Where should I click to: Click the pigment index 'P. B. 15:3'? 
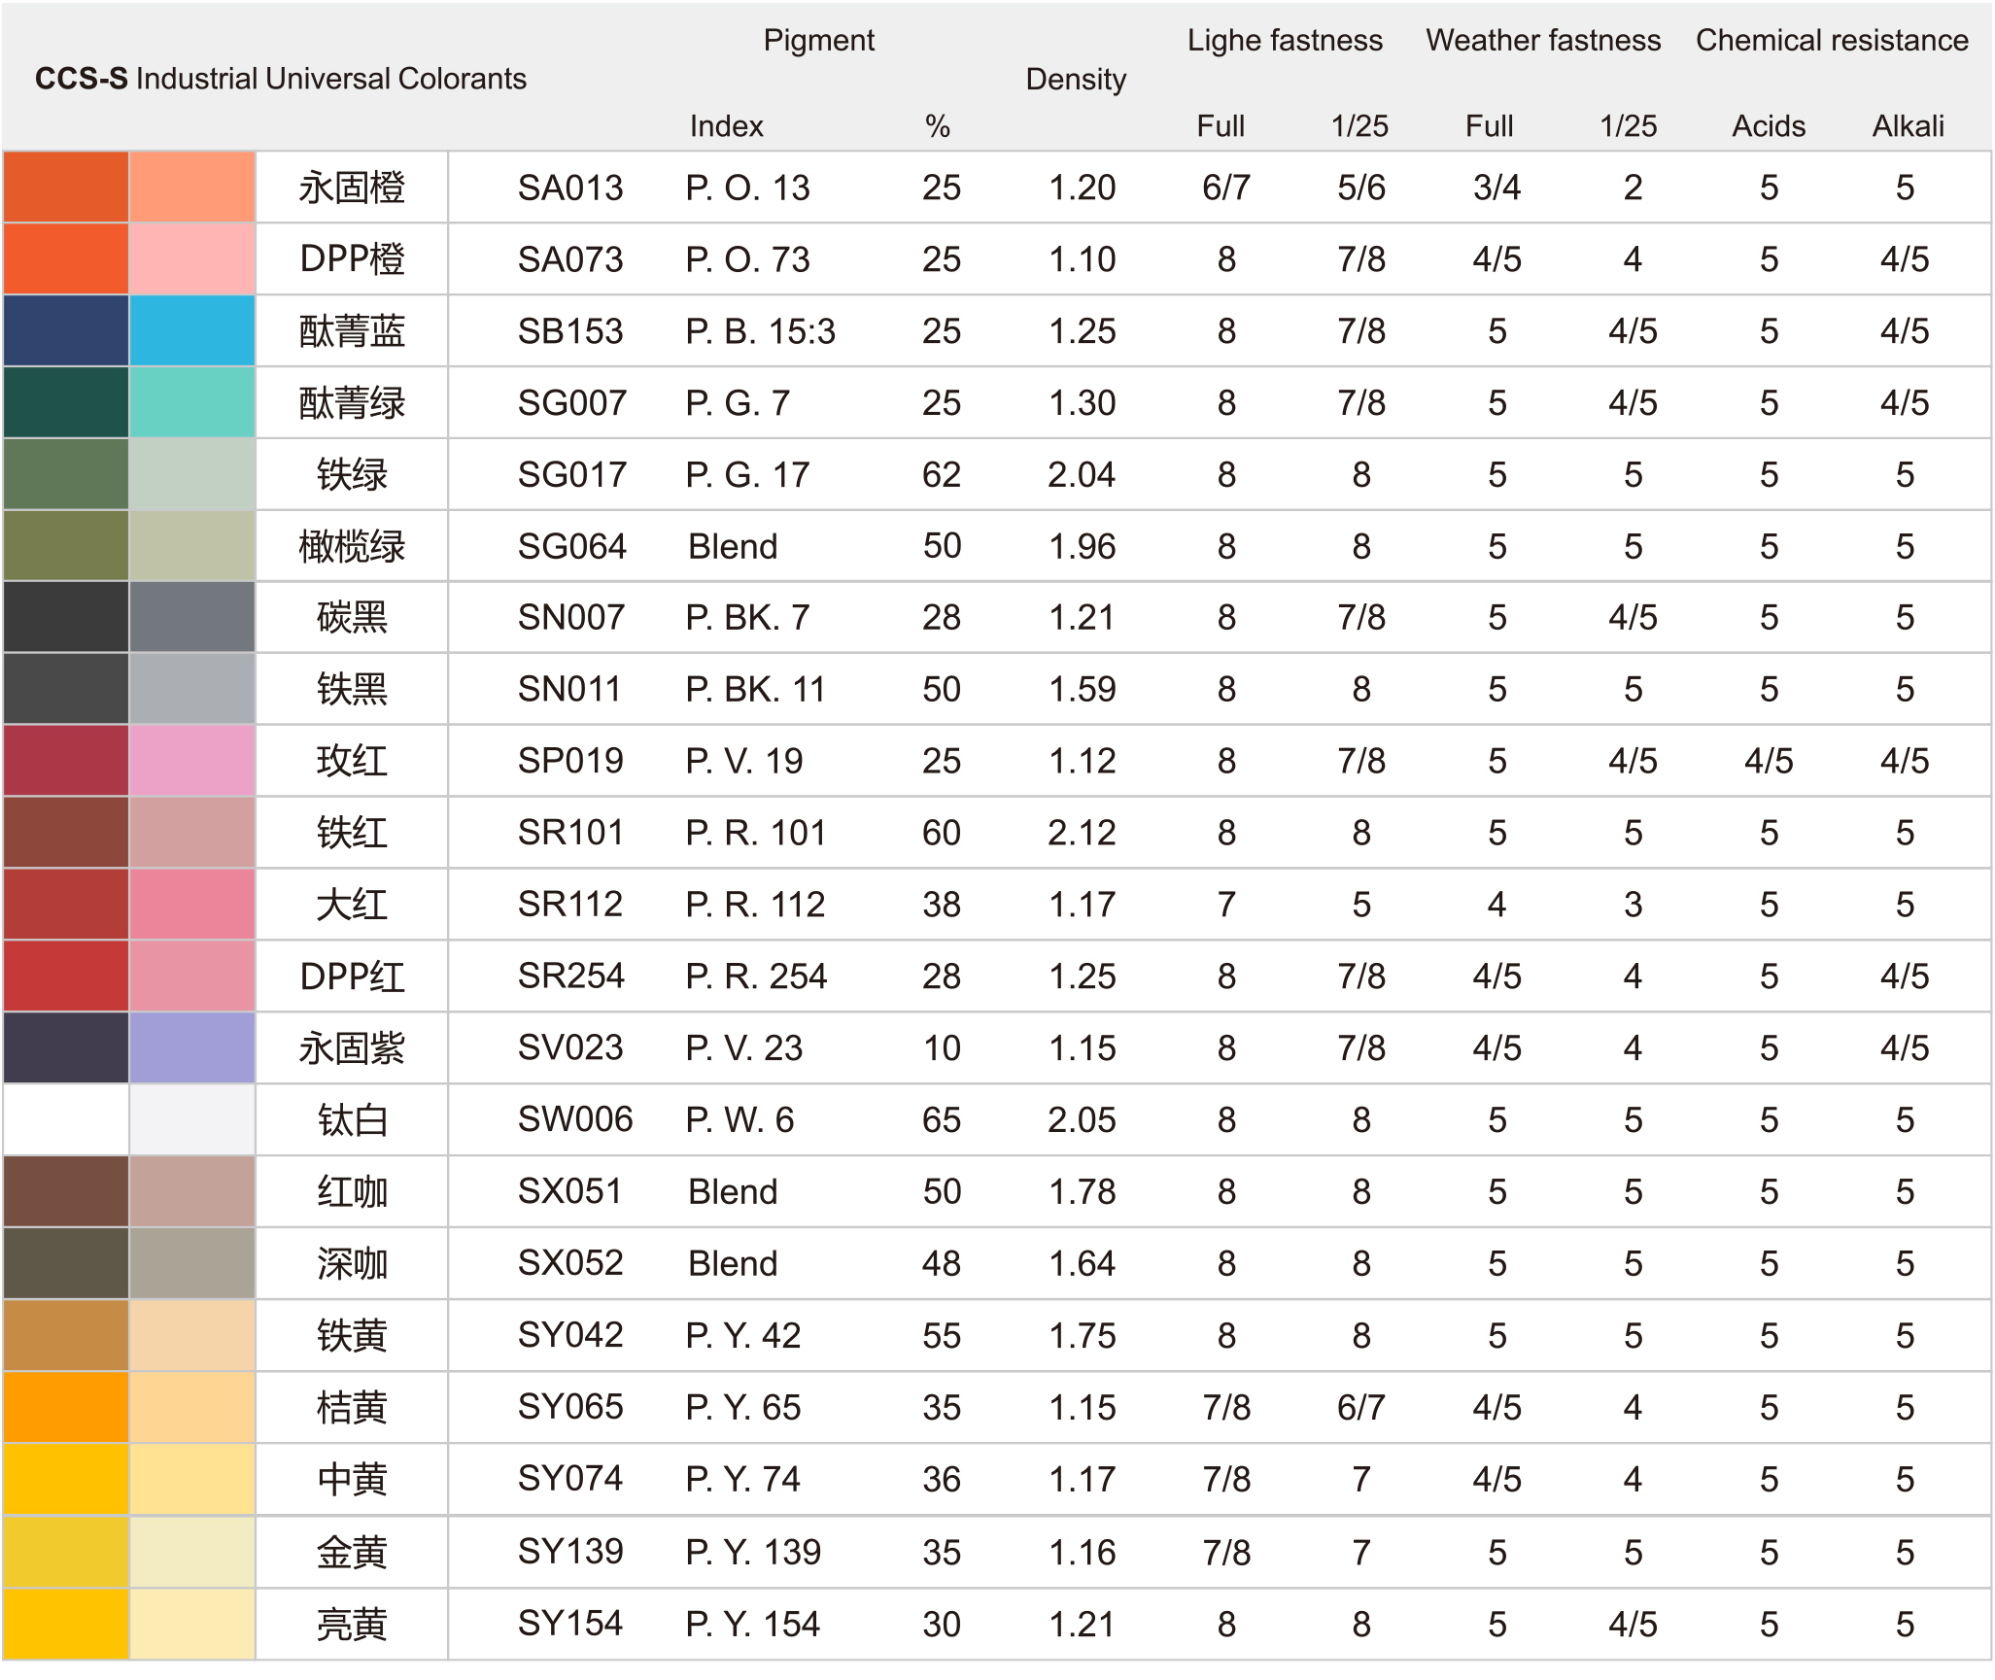click(761, 331)
